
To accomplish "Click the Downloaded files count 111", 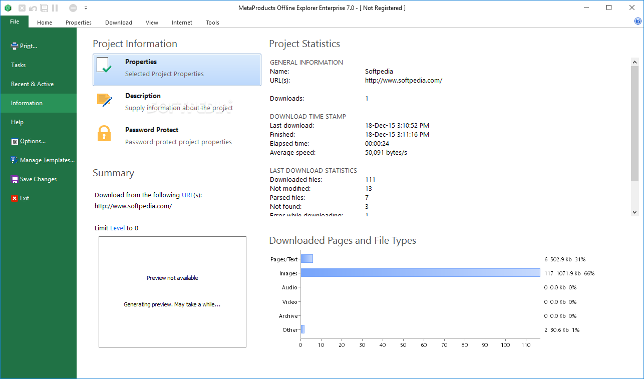I will (x=370, y=180).
